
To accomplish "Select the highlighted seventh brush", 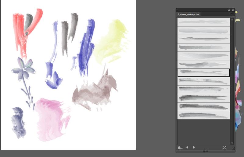I will point(204,73).
